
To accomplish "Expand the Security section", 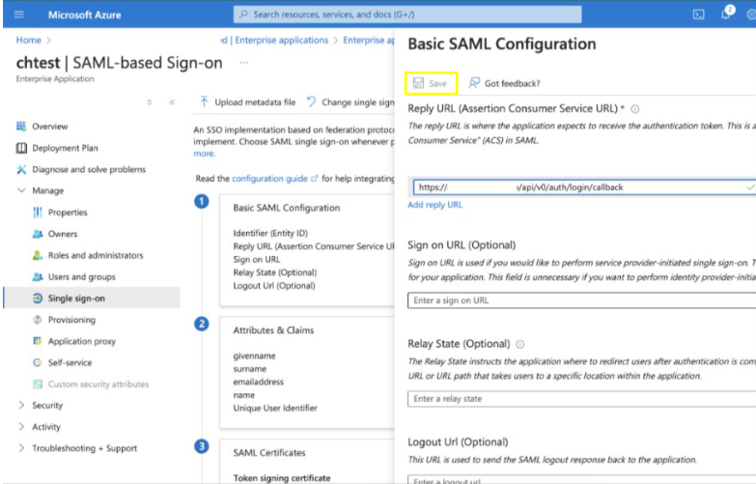I will (21, 406).
